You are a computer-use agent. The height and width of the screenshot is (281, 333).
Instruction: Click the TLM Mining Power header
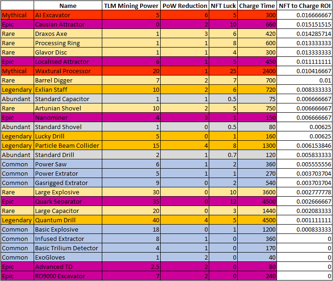pos(131,6)
